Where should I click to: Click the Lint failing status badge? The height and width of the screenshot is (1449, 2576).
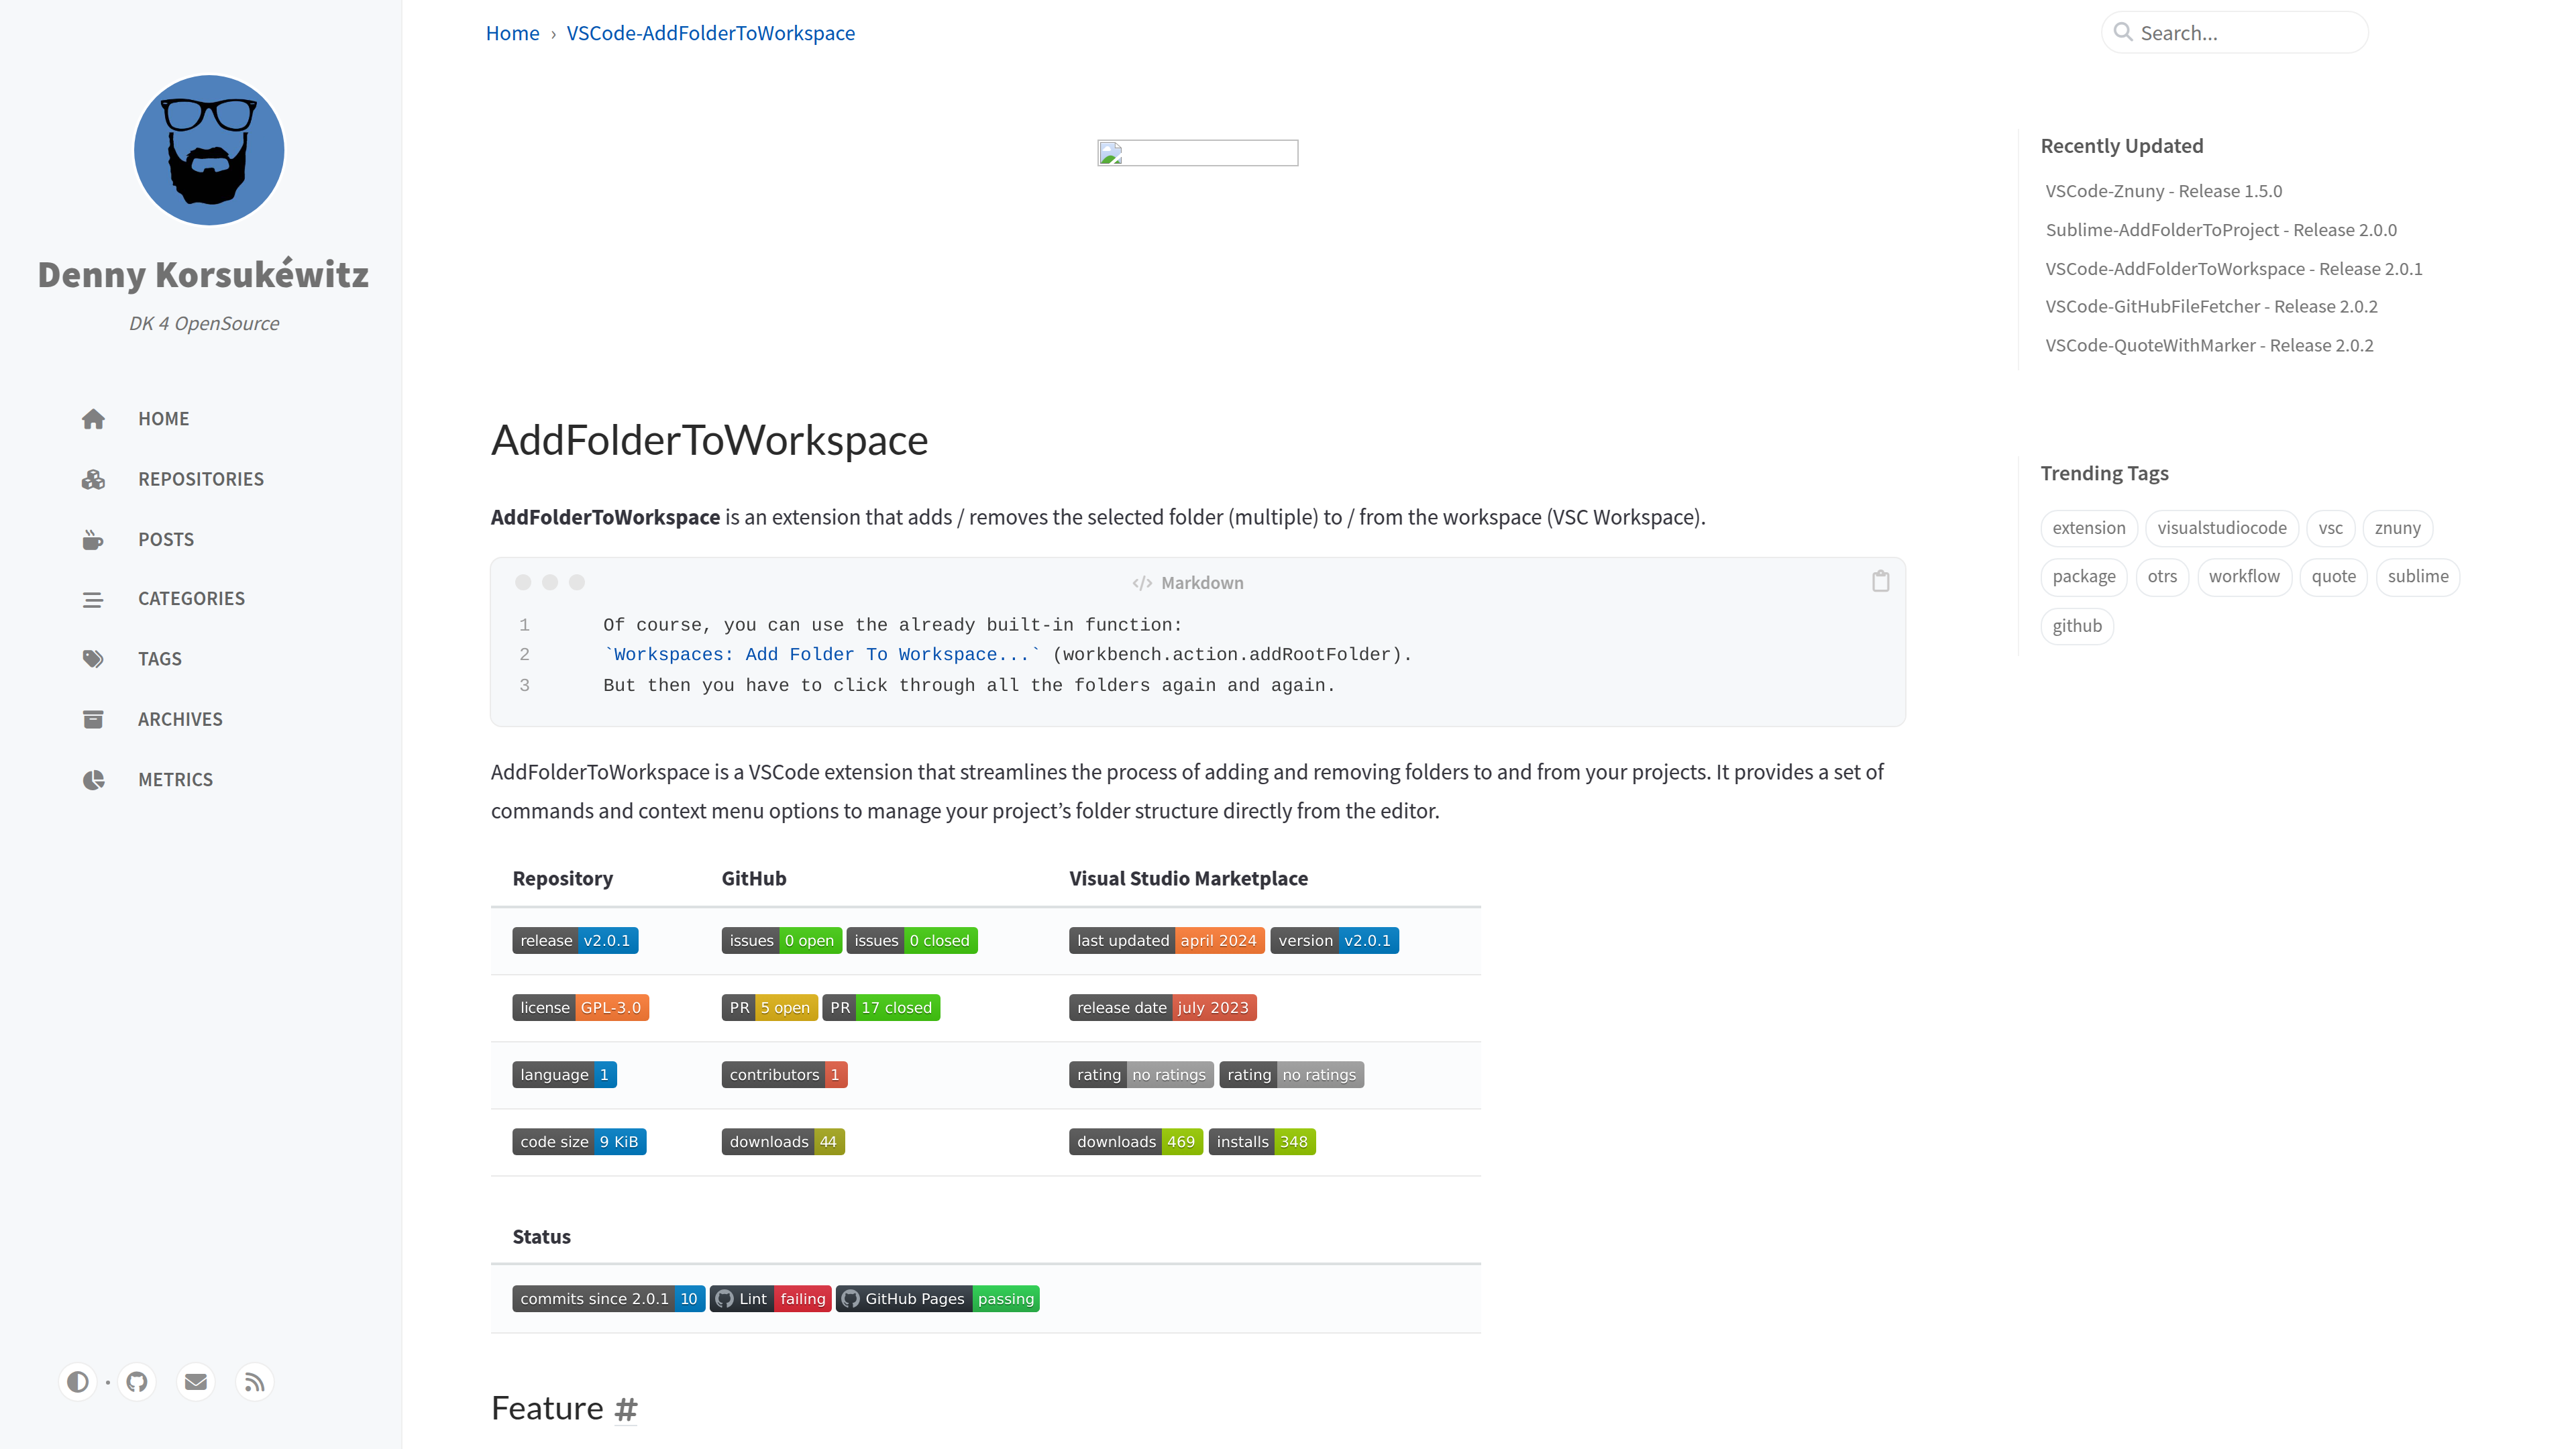pos(770,1299)
